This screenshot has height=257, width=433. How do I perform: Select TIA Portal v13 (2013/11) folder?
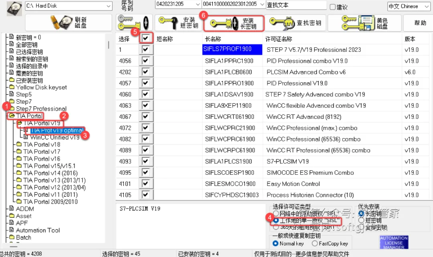(x=55, y=180)
